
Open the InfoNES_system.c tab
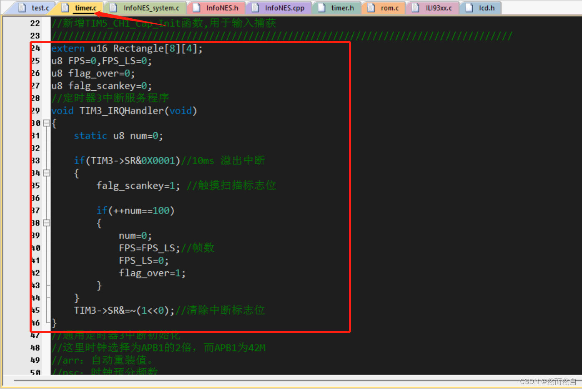click(x=146, y=8)
